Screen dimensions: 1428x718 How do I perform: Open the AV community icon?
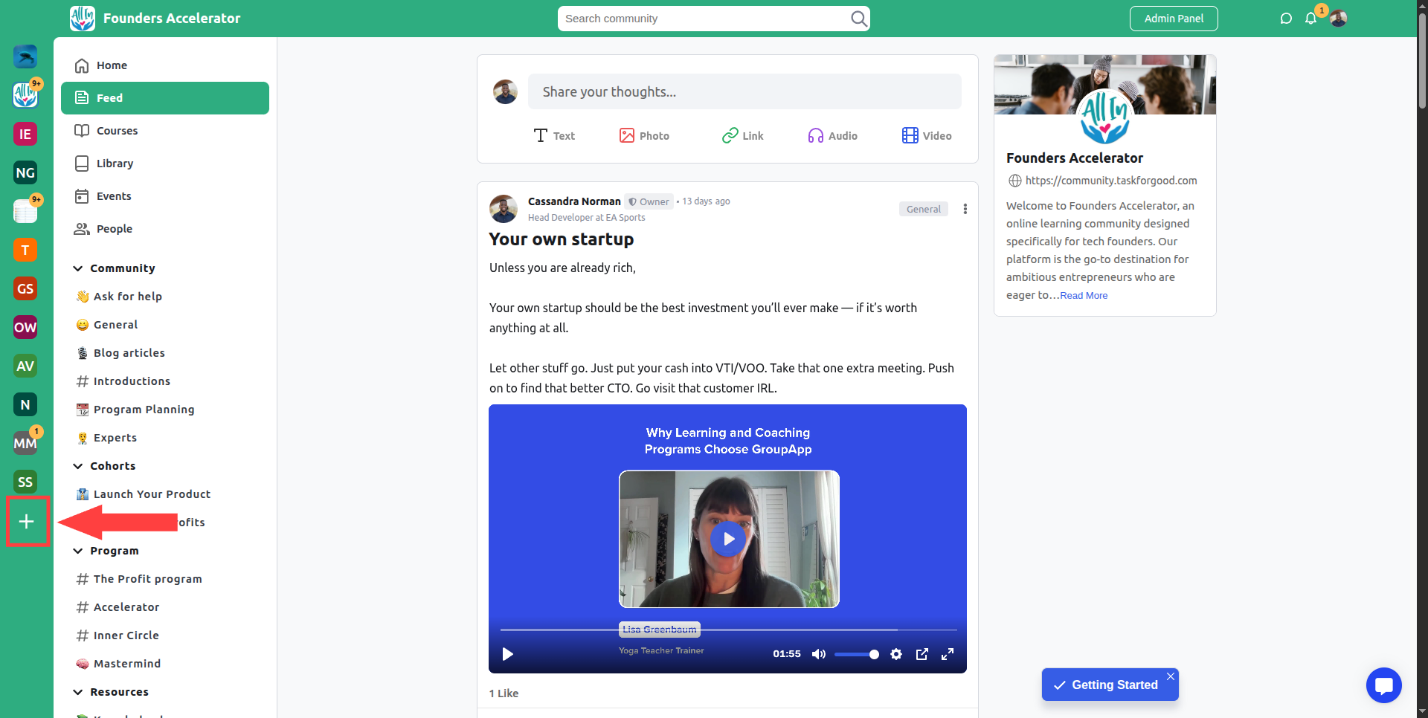[x=25, y=366]
